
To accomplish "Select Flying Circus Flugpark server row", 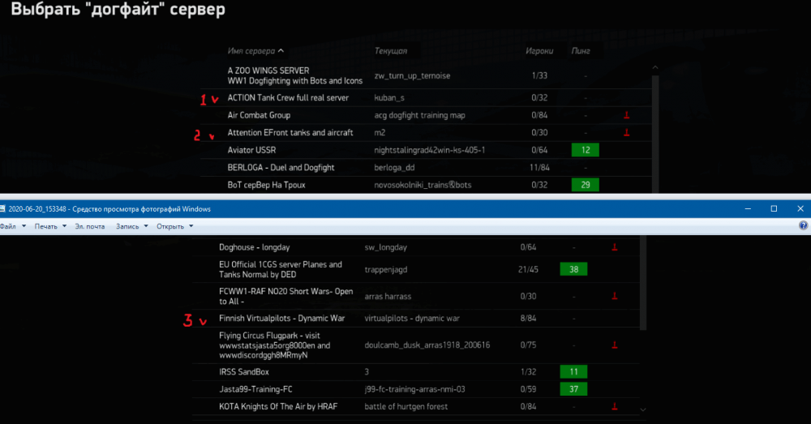I will tap(416, 345).
